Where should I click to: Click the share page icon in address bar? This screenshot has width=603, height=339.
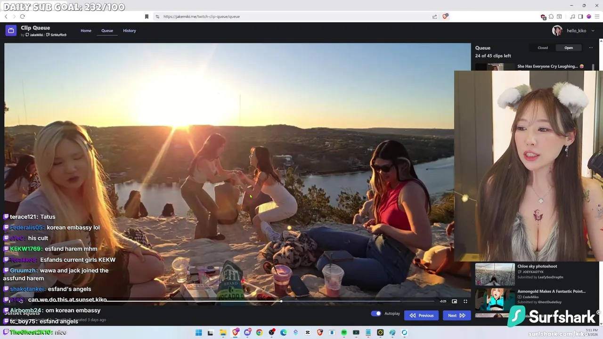[x=434, y=16]
